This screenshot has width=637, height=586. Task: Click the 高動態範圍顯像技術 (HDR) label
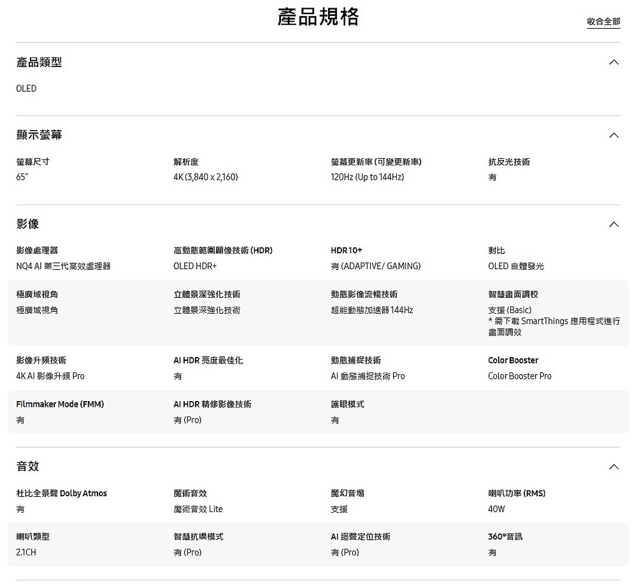[223, 251]
